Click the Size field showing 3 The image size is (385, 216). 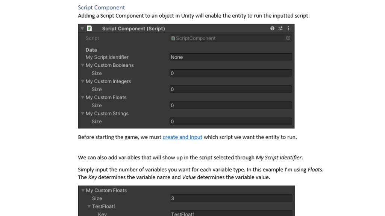(x=231, y=198)
